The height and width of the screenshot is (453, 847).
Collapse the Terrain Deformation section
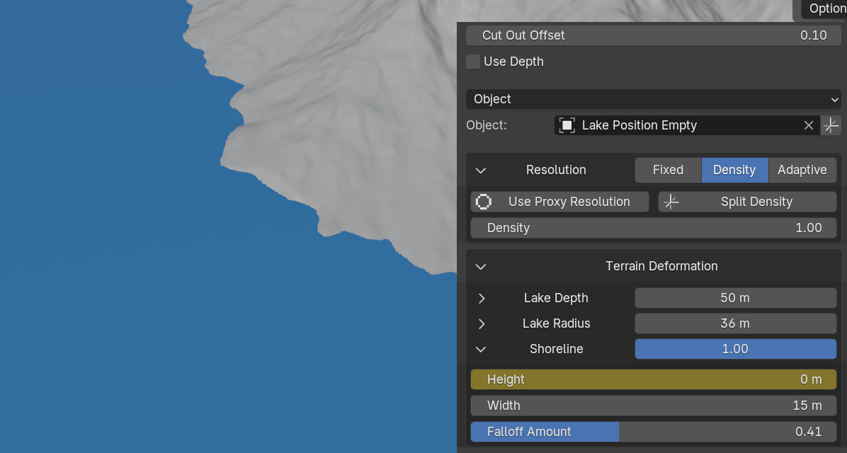tap(481, 266)
